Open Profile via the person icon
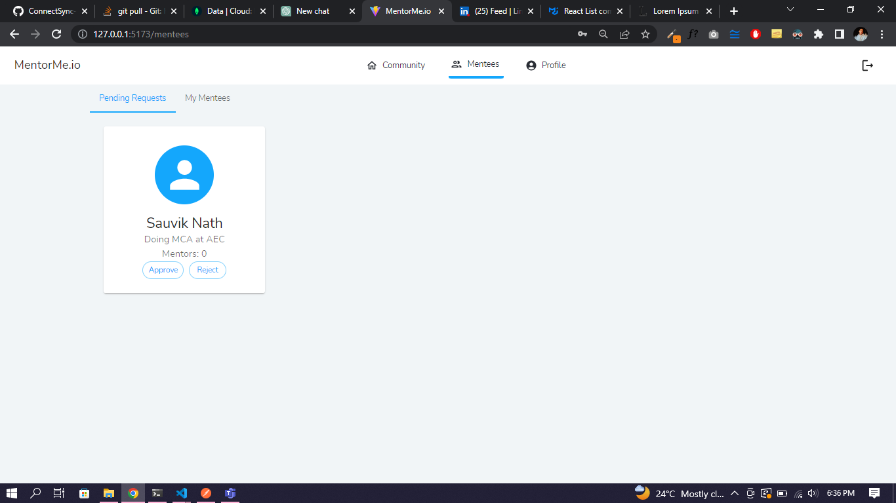896x503 pixels. 530,65
